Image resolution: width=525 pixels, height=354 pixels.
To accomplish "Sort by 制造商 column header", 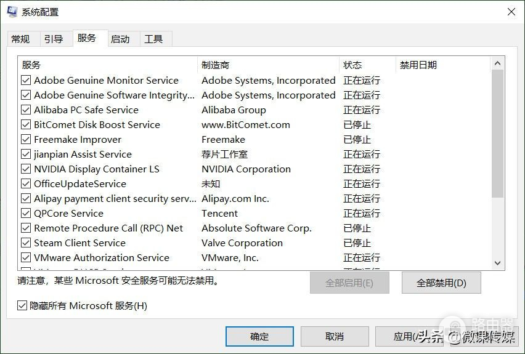I will coord(268,65).
